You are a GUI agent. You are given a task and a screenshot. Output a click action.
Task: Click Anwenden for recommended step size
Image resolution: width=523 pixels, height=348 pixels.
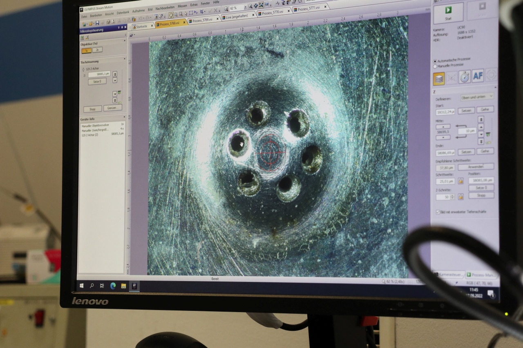[476, 167]
